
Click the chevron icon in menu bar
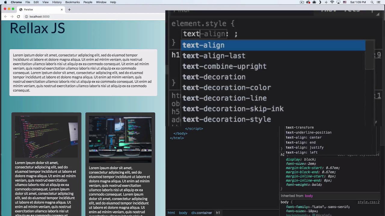[x=320, y=2]
